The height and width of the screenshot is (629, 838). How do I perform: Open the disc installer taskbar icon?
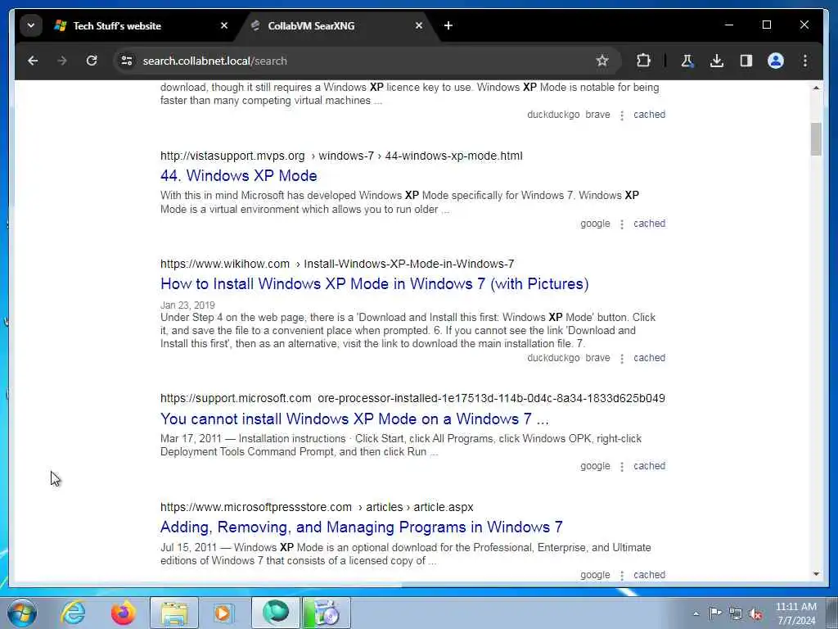click(327, 613)
